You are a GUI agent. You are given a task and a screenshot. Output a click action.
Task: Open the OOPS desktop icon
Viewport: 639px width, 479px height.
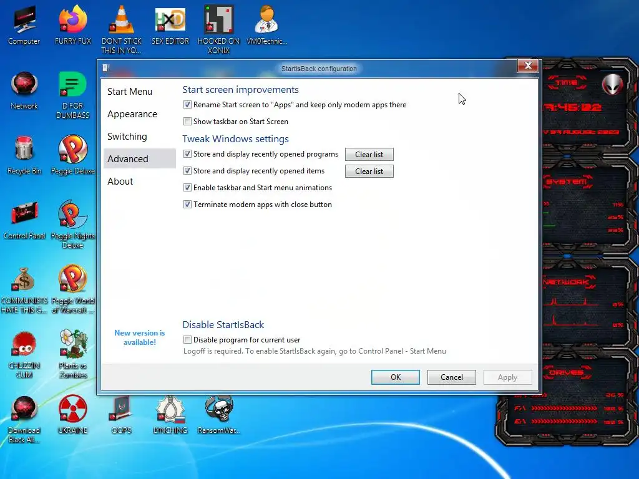tap(122, 415)
